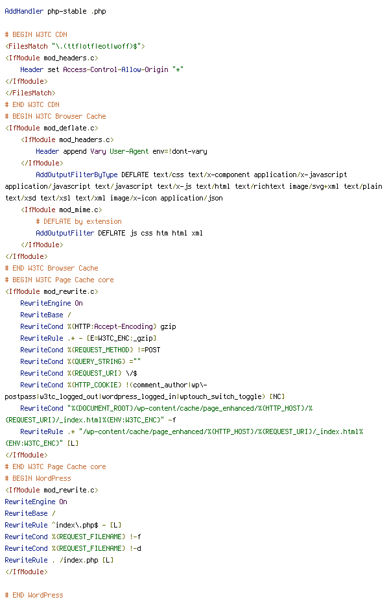Image resolution: width=389 pixels, height=606 pixels.
Task: Select the comment '# DEFLATE by extension'
Action: point(78,221)
